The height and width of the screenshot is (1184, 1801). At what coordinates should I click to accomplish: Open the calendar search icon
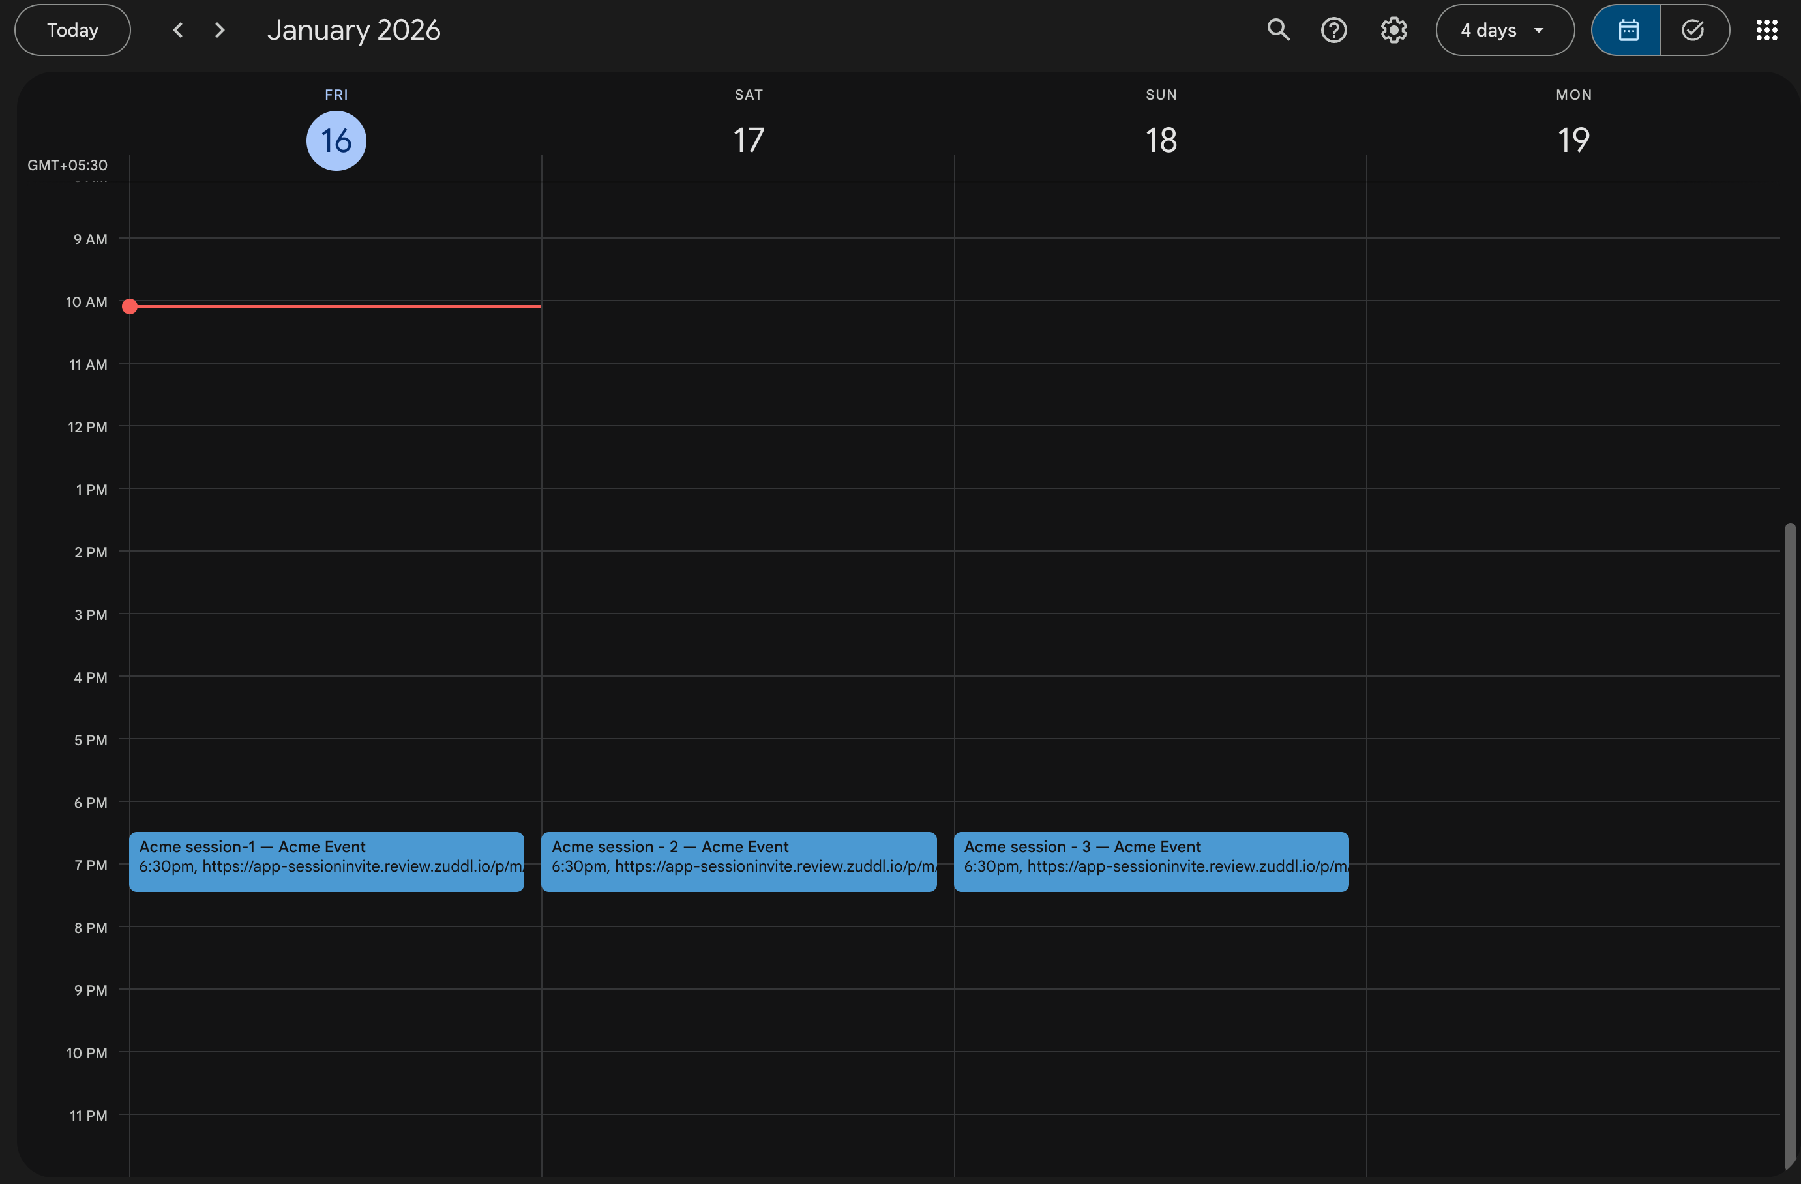[1278, 30]
